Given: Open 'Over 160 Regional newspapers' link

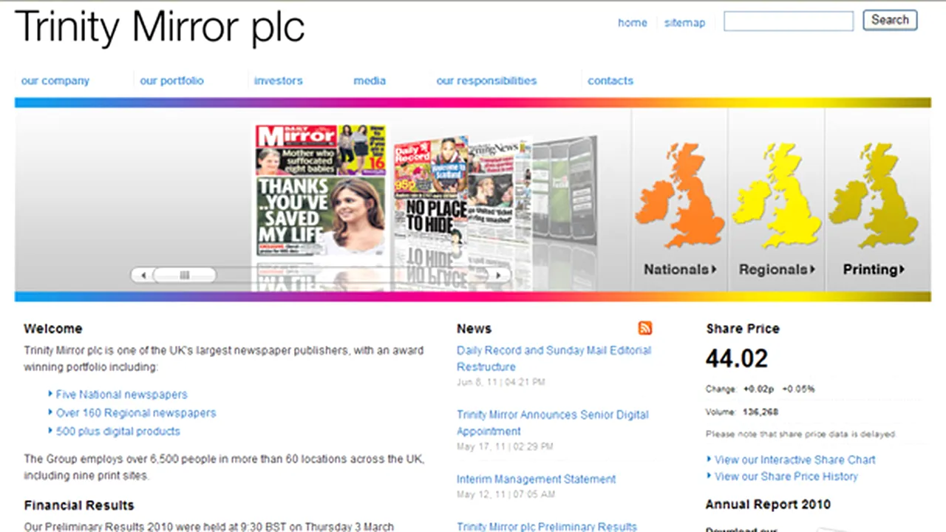Looking at the screenshot, I should 136,413.
